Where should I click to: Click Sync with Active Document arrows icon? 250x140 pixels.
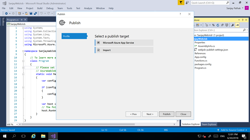point(213,25)
